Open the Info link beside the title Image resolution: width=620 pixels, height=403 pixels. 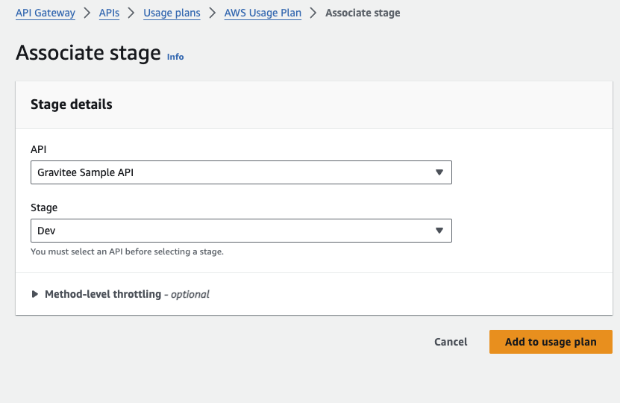point(175,57)
